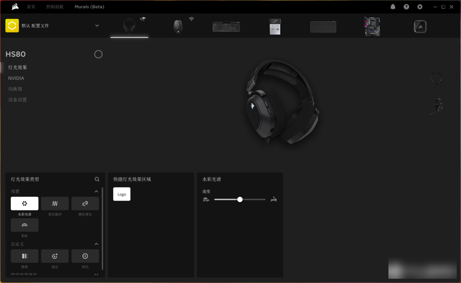461x283 pixels.
Task: Switch to the front headset view thumbnail
Action: pyautogui.click(x=436, y=79)
